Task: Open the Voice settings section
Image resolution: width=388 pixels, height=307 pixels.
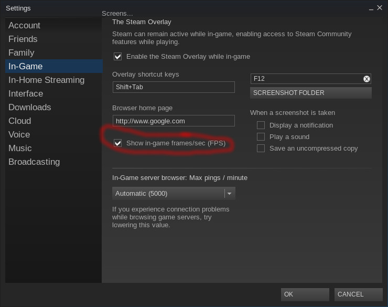Action: [x=53, y=134]
